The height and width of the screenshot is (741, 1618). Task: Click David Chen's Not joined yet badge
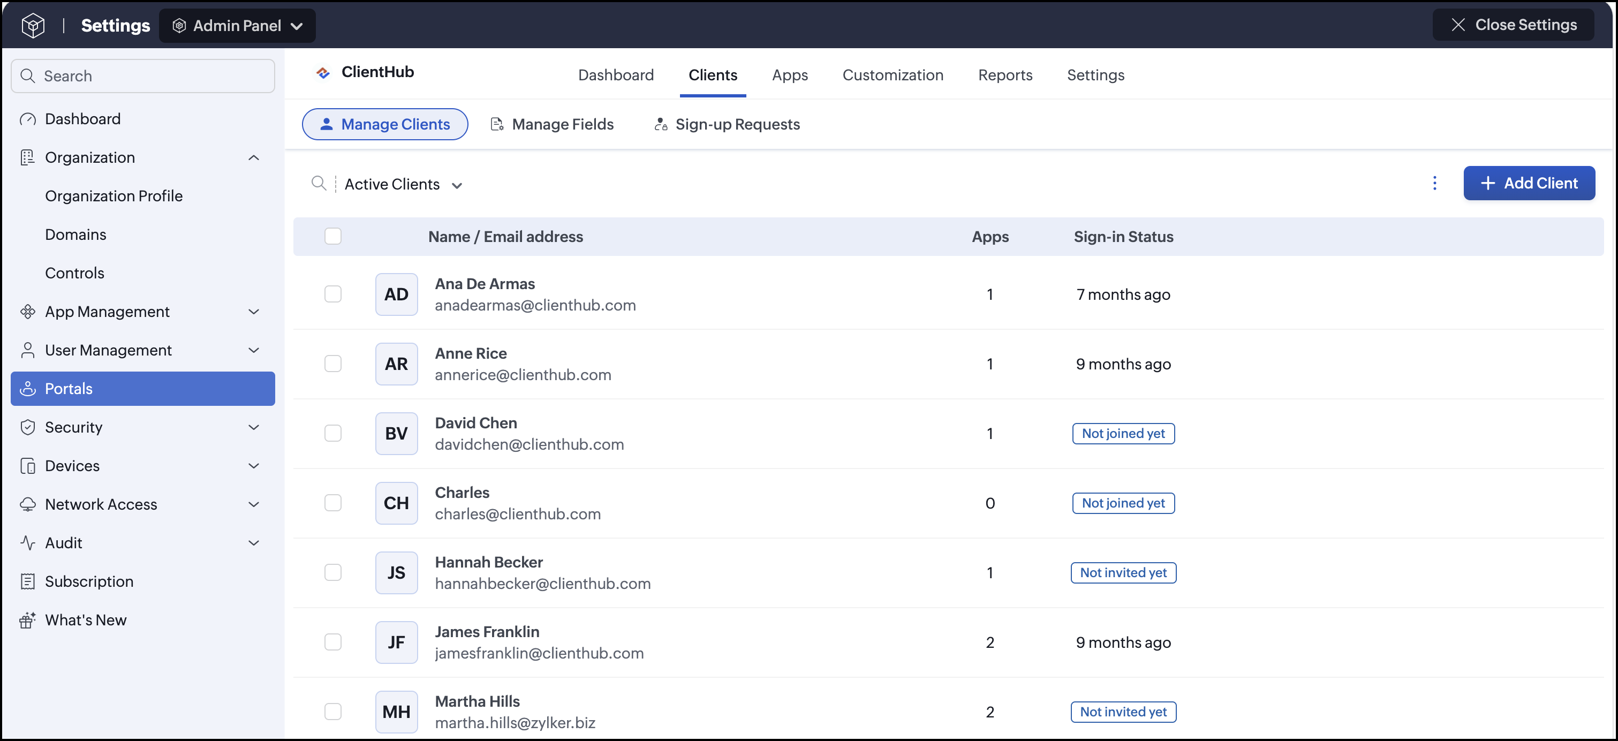click(1123, 434)
